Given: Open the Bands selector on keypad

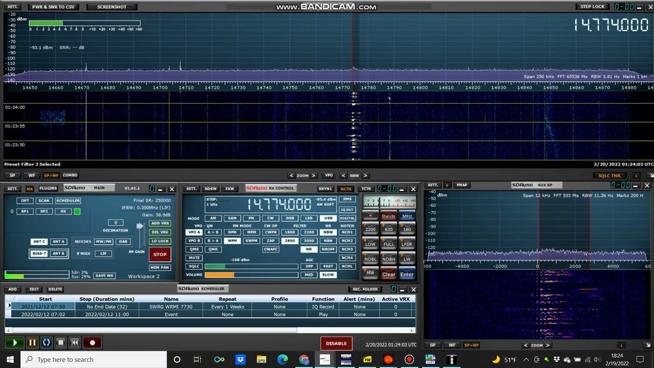Looking at the screenshot, I should (388, 216).
